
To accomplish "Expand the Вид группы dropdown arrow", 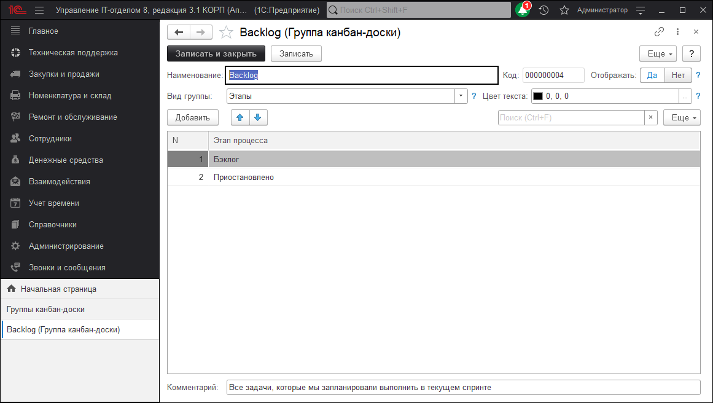I will click(461, 96).
